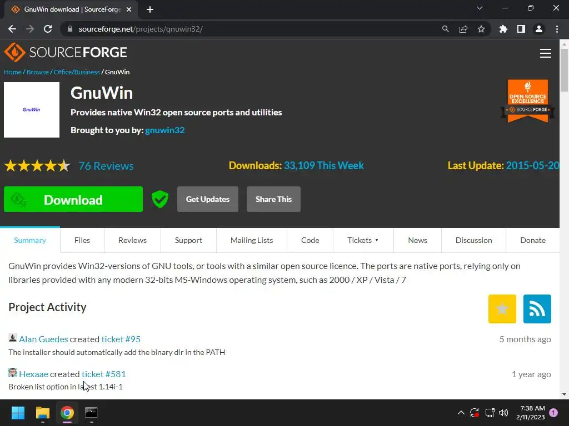
Task: Open a new browser tab
Action: pyautogui.click(x=150, y=9)
